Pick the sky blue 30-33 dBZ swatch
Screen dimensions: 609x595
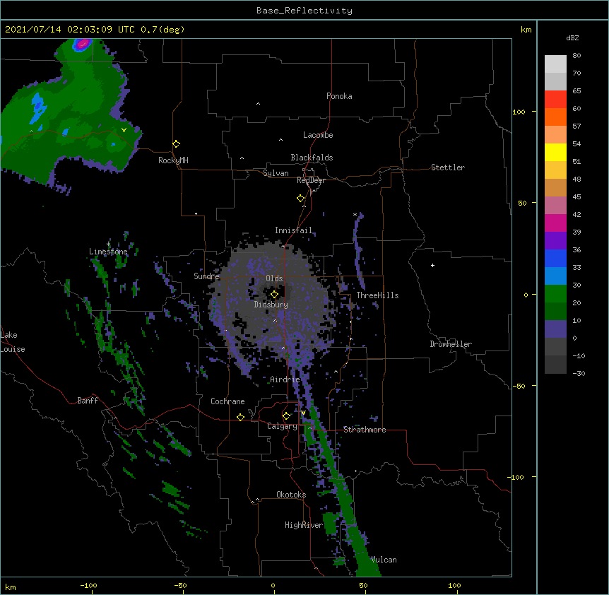(x=555, y=276)
